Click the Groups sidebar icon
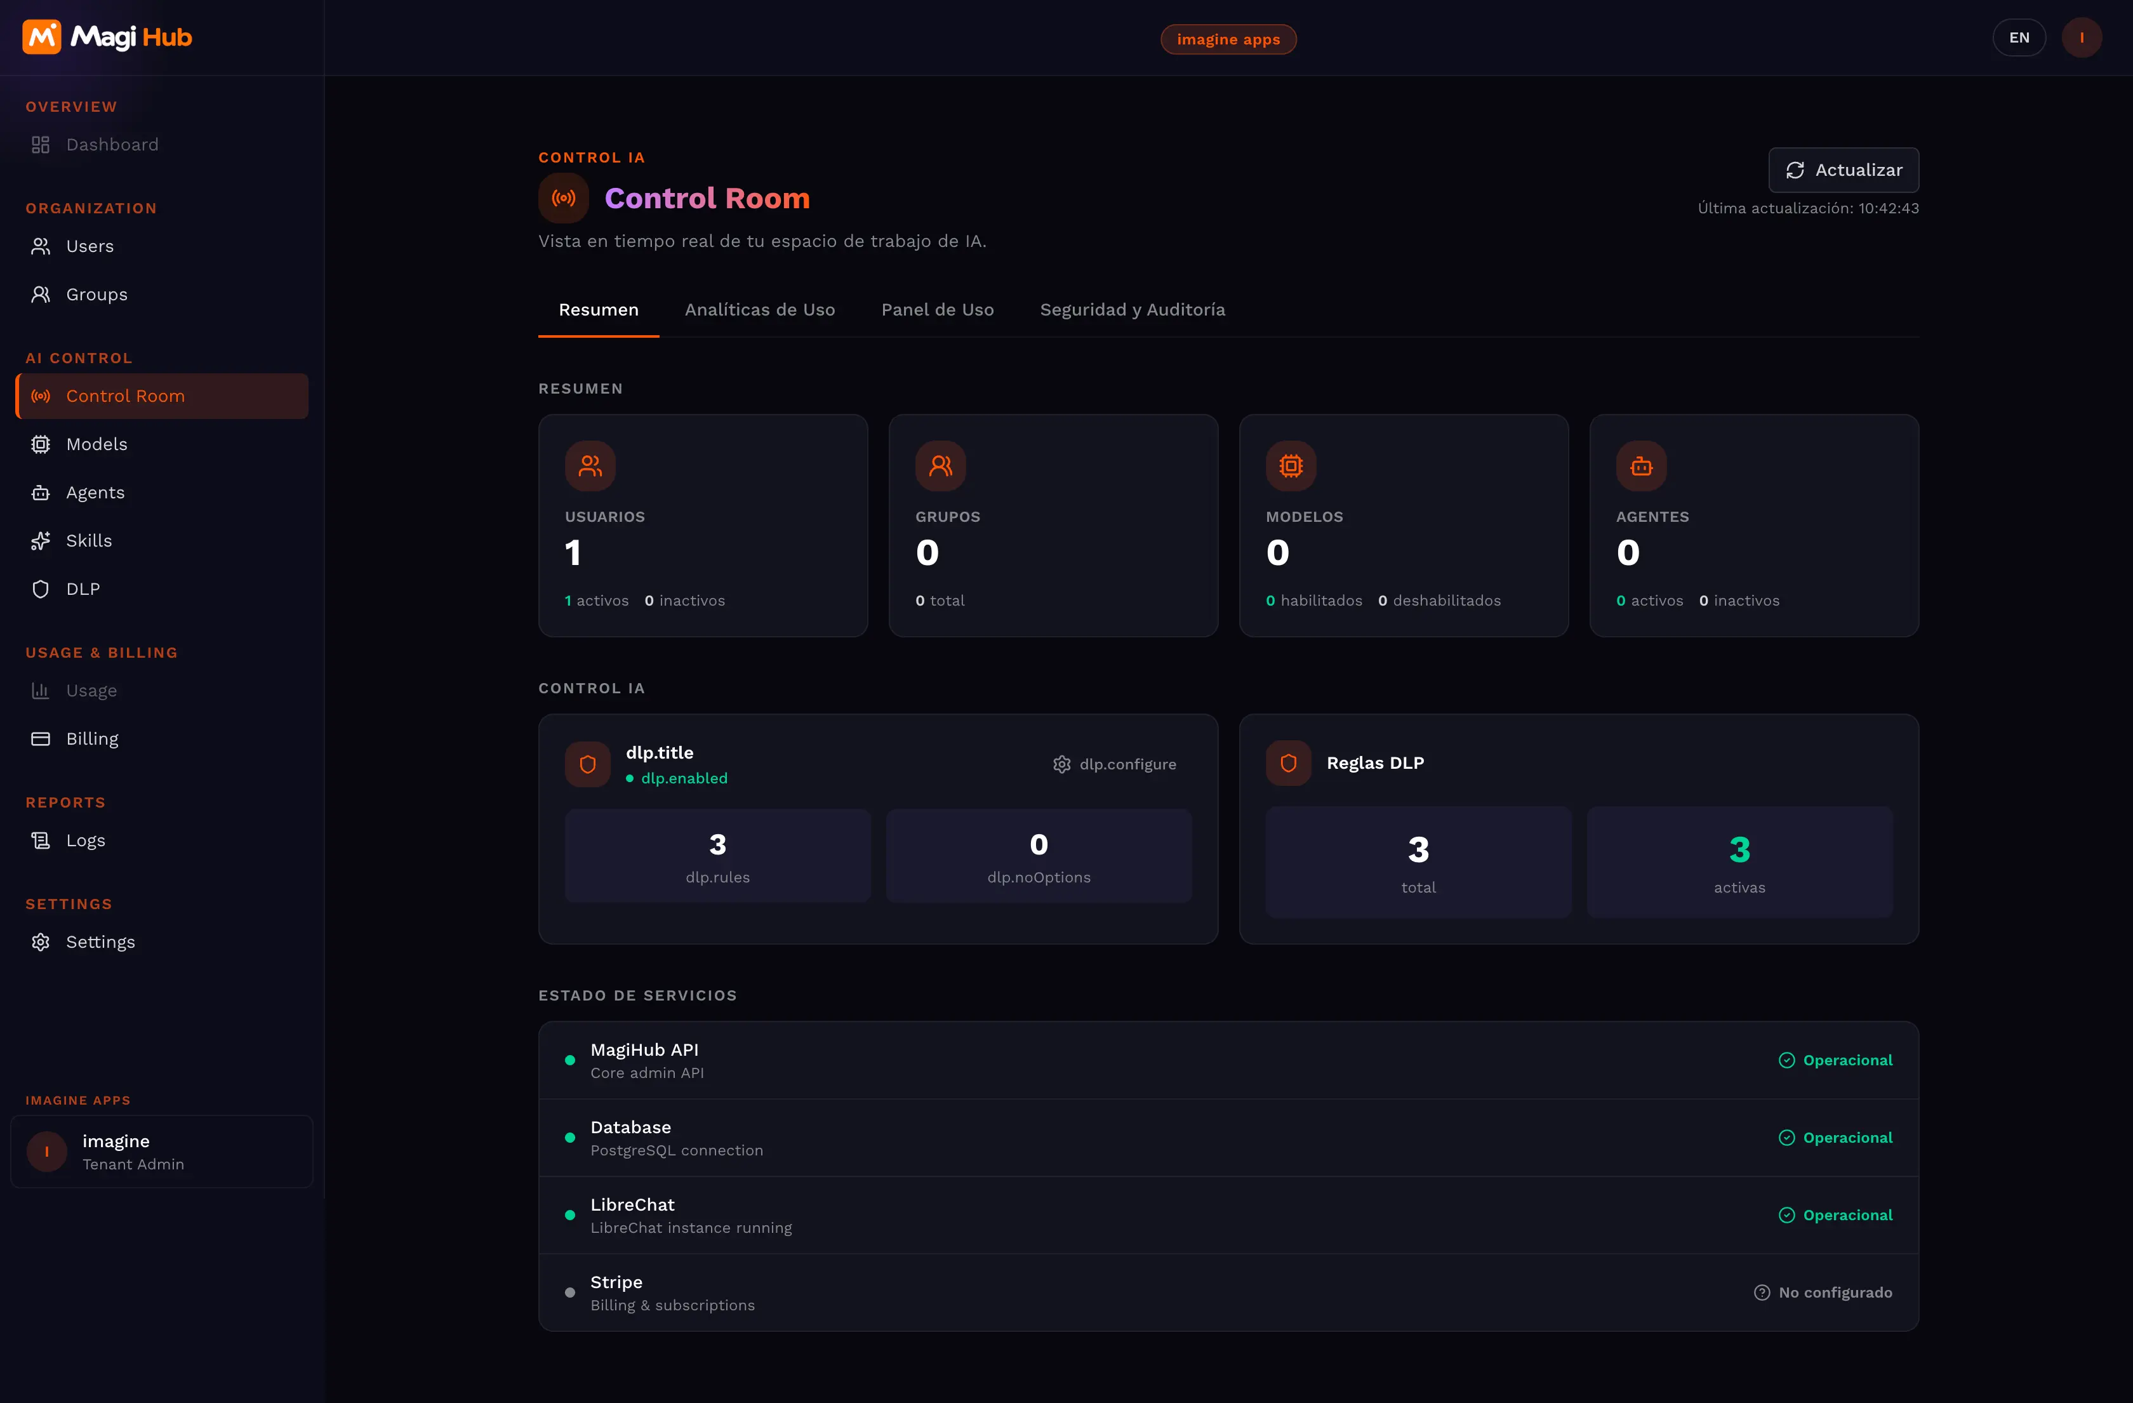 tap(41, 294)
